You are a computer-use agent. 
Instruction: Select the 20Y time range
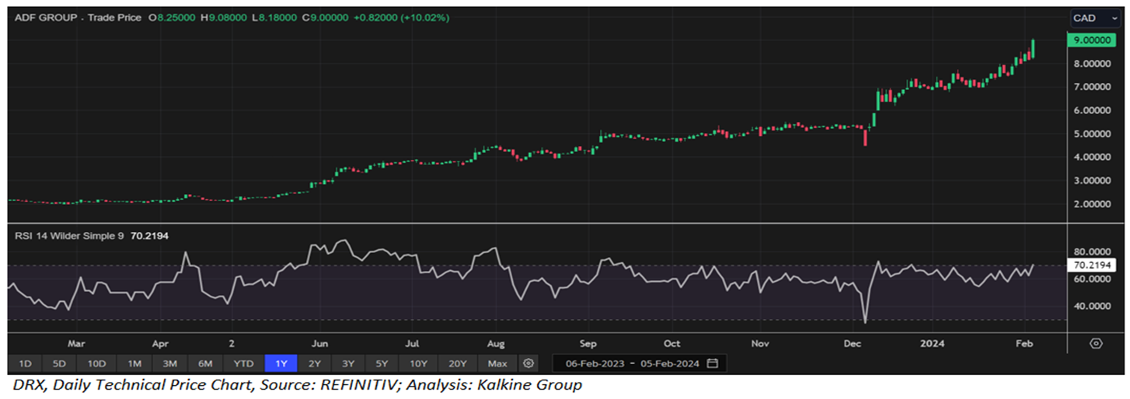458,363
